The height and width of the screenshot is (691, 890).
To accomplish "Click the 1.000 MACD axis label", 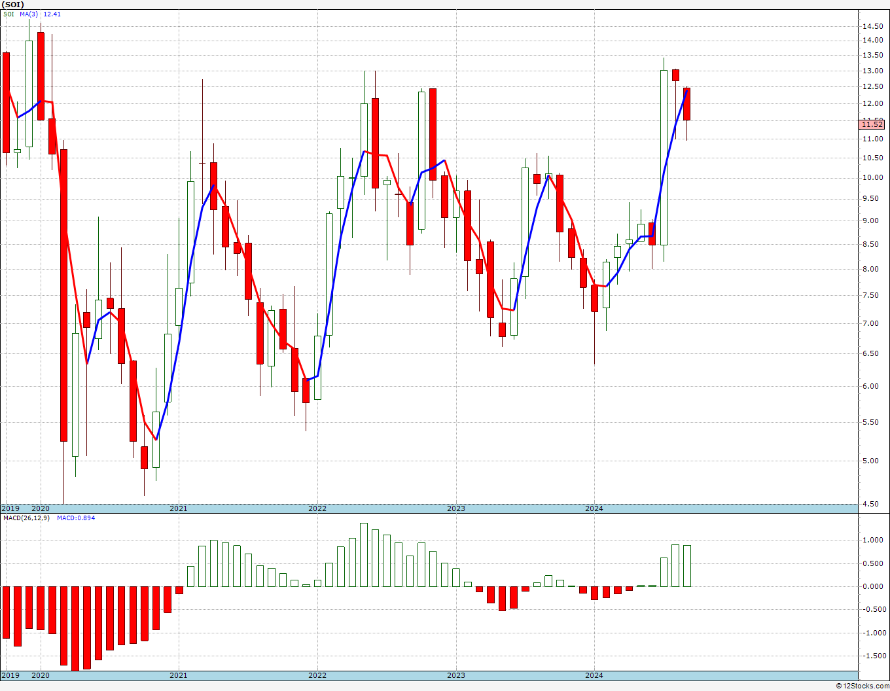I will (874, 540).
